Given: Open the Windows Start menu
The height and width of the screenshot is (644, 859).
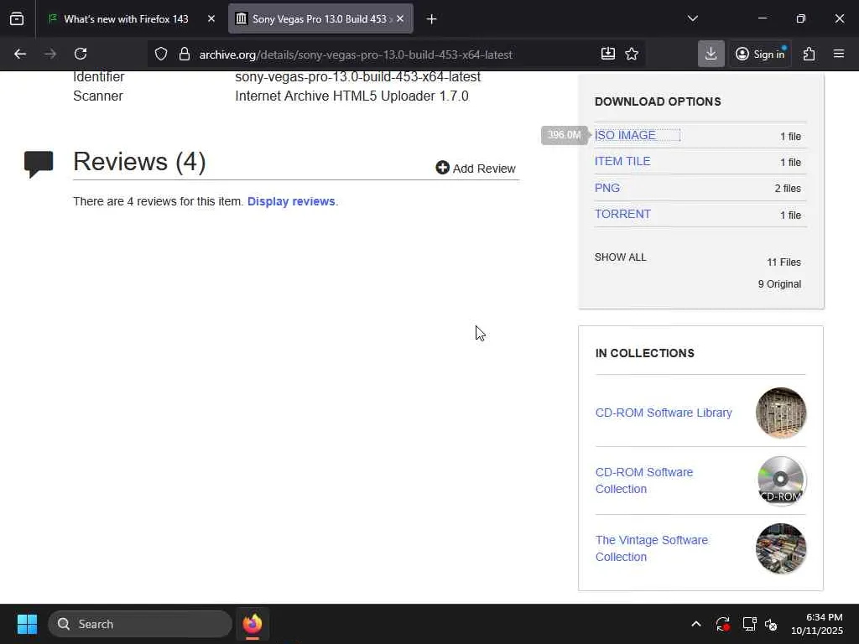Looking at the screenshot, I should click(27, 624).
